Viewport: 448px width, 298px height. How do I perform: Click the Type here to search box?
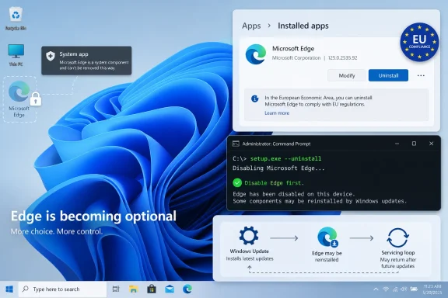click(62, 289)
